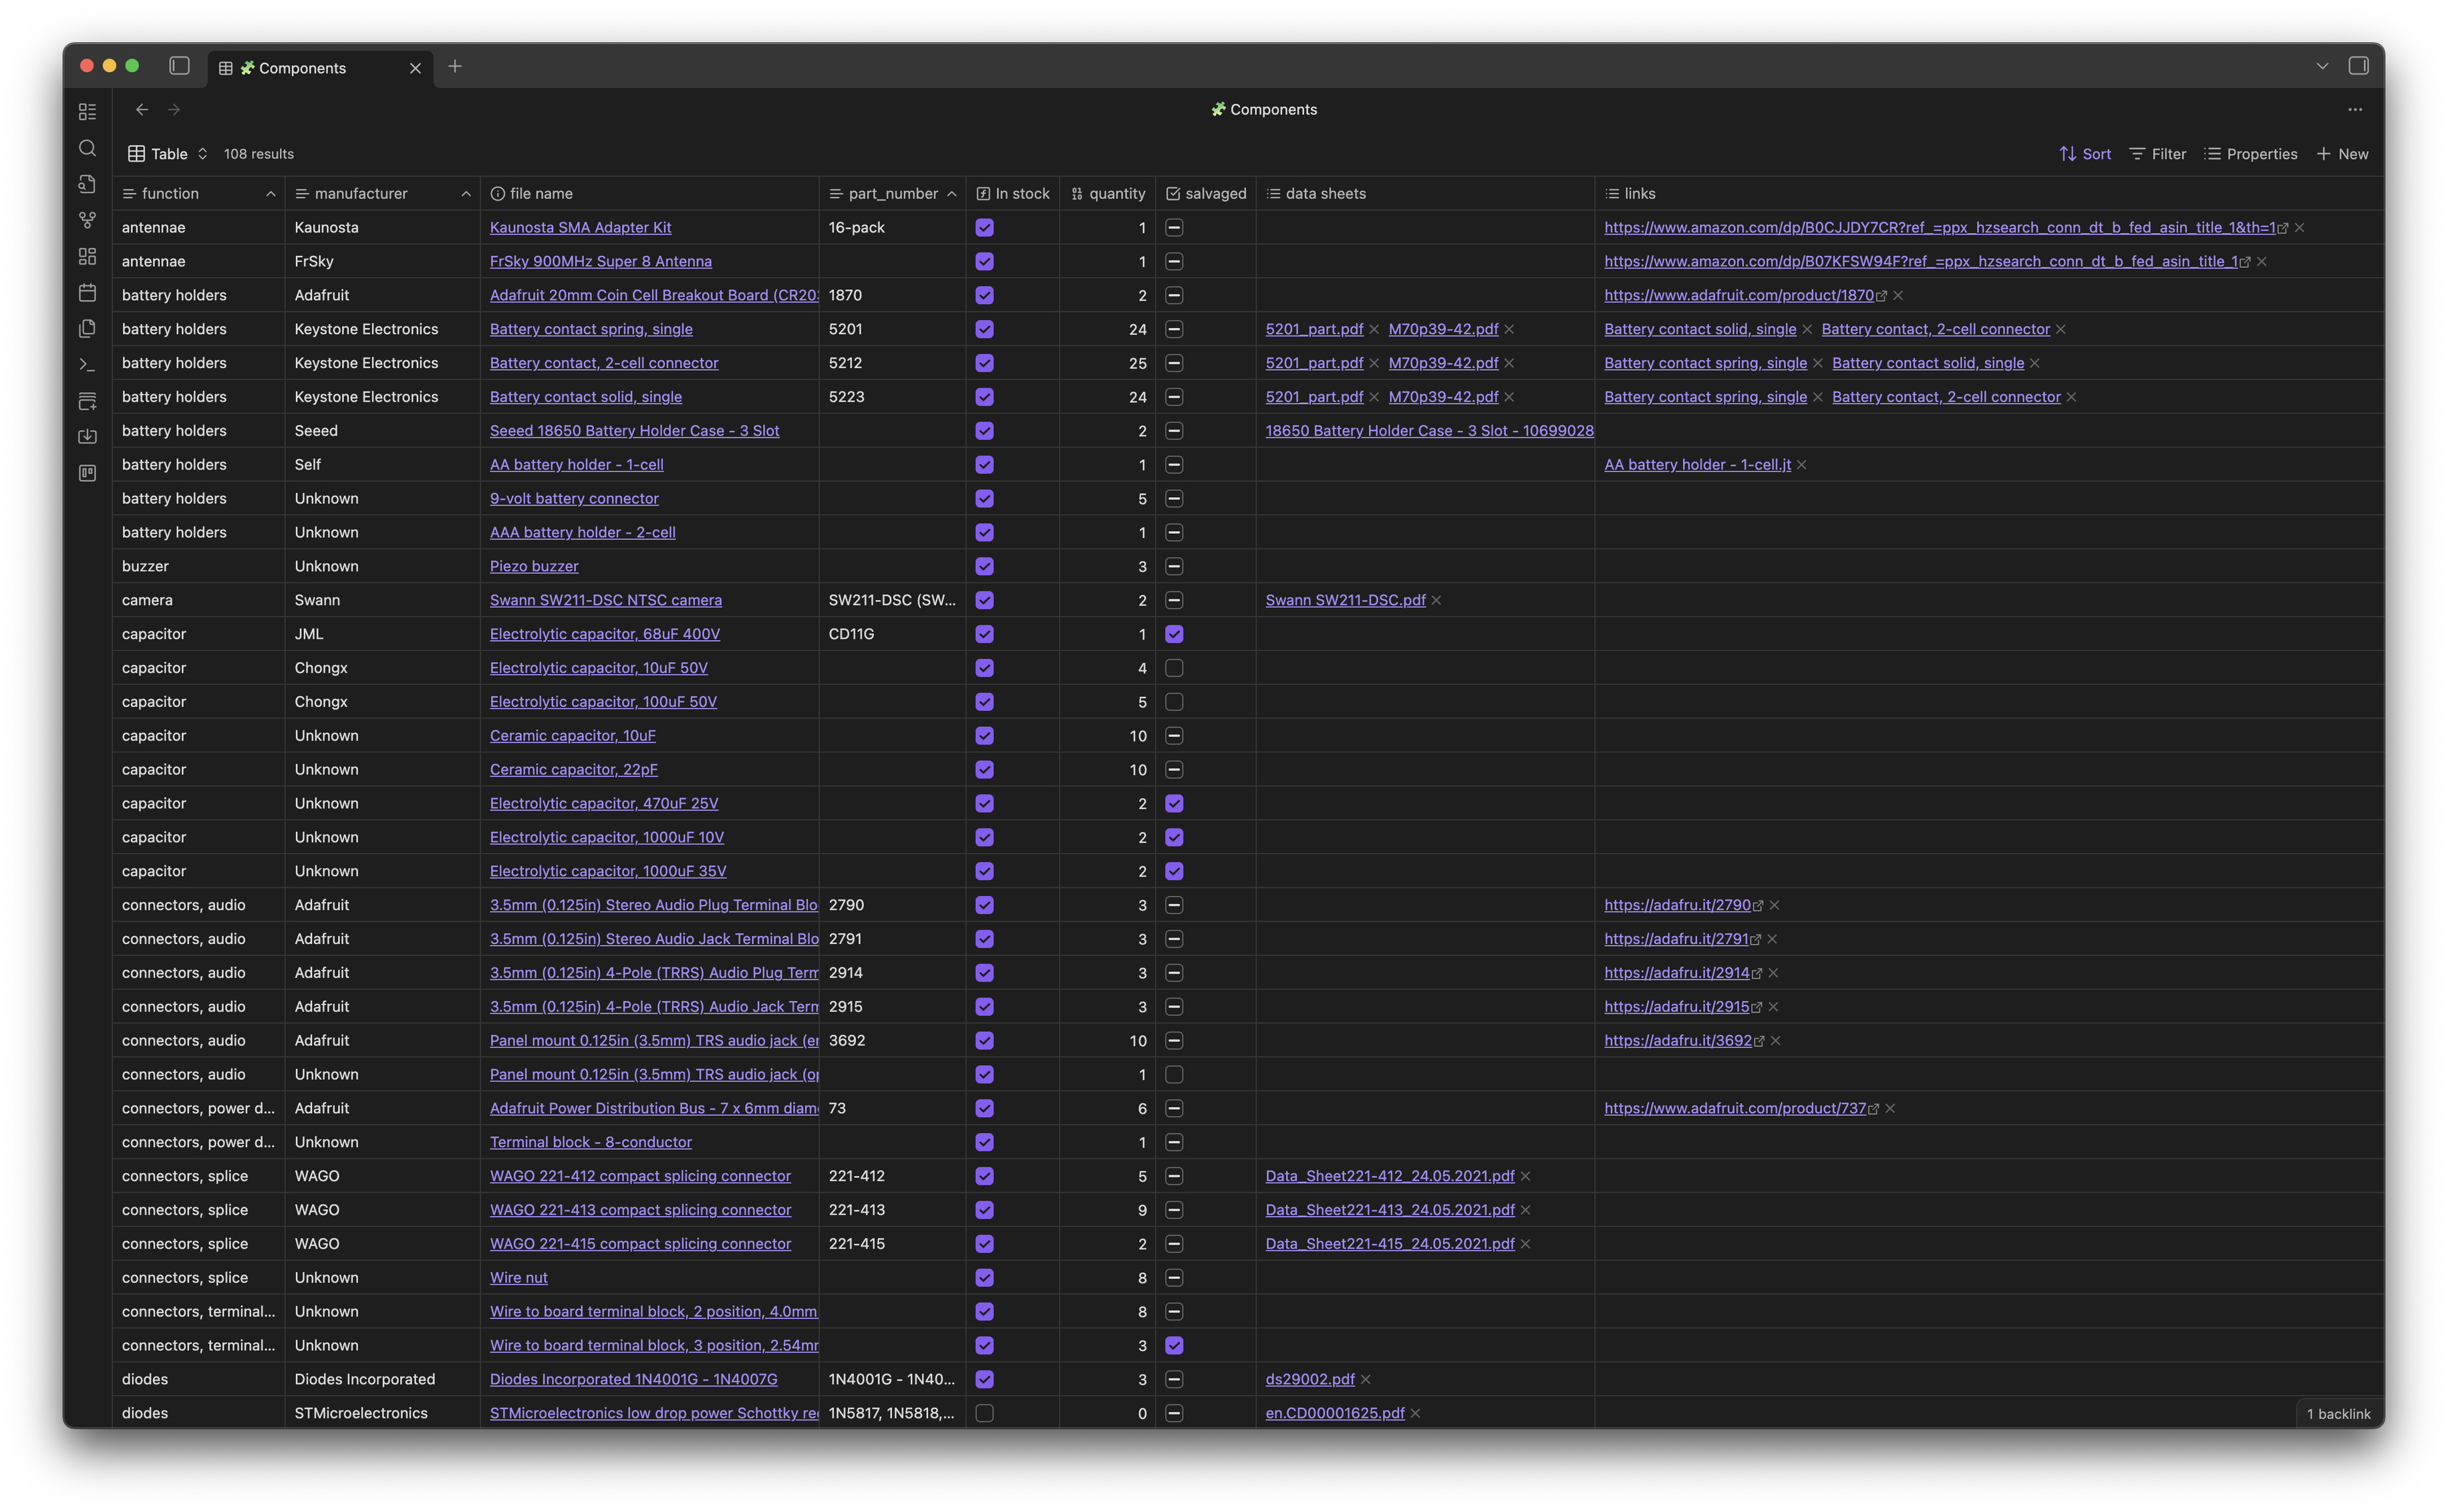
Task: Click the calendar daily note ribbon icon
Action: tap(87, 293)
